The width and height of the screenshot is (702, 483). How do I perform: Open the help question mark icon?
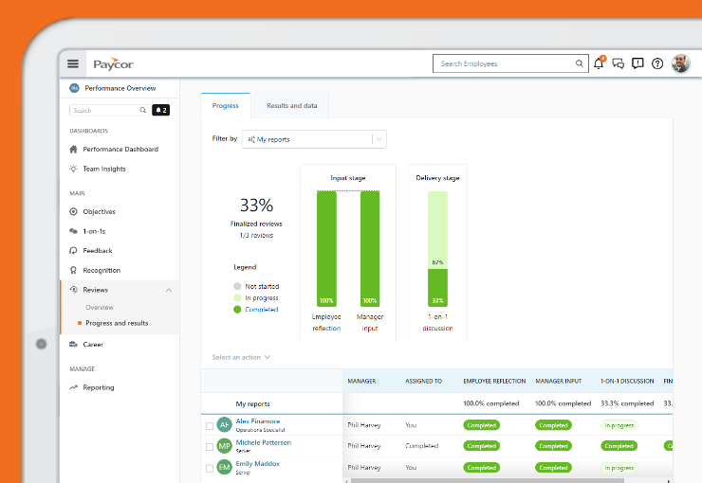(657, 63)
